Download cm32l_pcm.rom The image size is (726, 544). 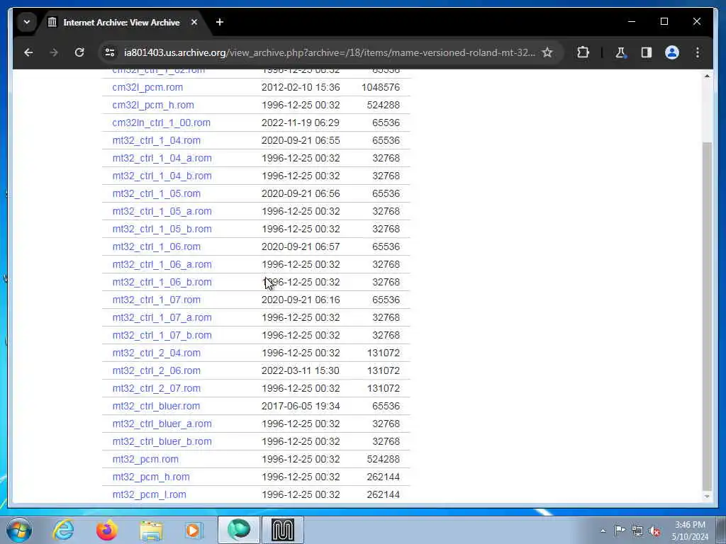pos(147,87)
